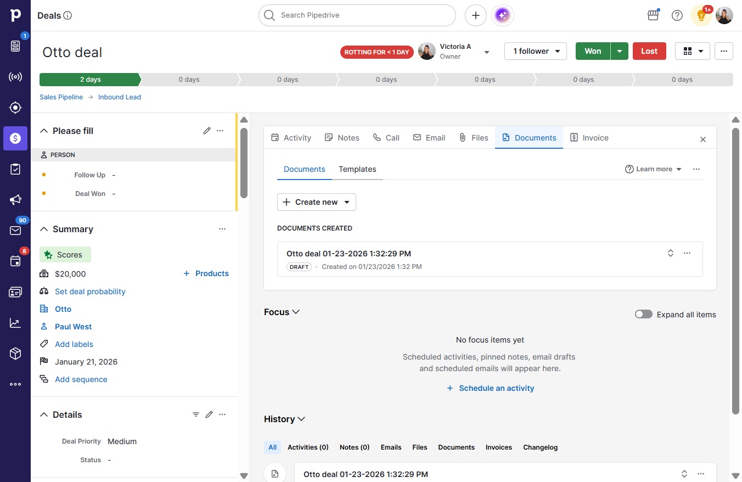Open the 1 follower dropdown
Image resolution: width=742 pixels, height=482 pixels.
coord(536,51)
